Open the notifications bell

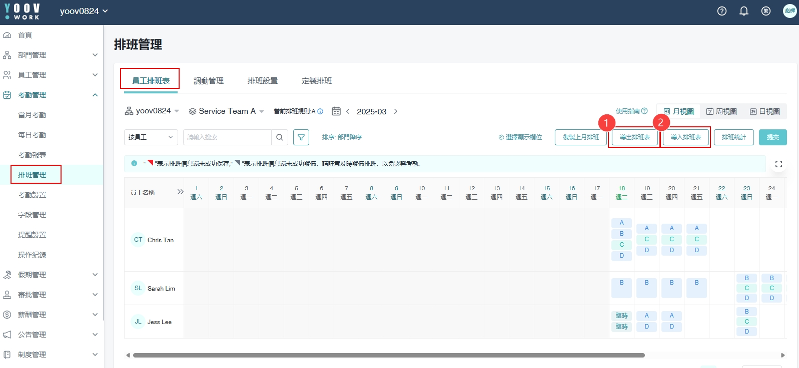click(744, 11)
